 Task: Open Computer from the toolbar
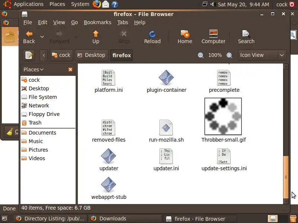[x=213, y=37]
